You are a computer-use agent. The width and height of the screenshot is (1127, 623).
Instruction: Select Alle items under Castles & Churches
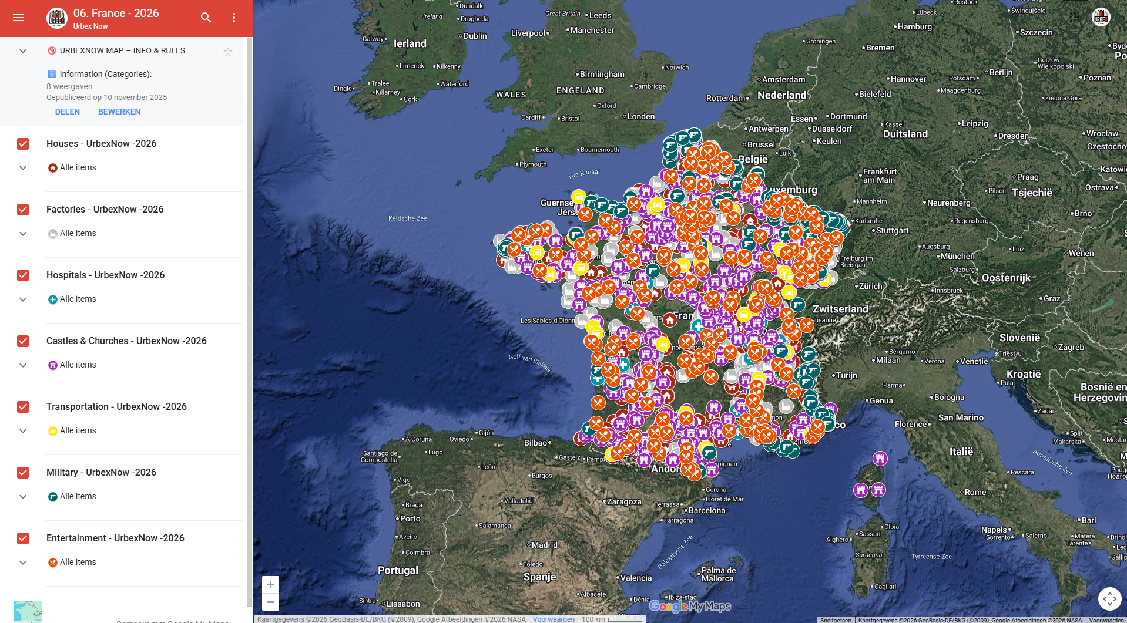78,365
